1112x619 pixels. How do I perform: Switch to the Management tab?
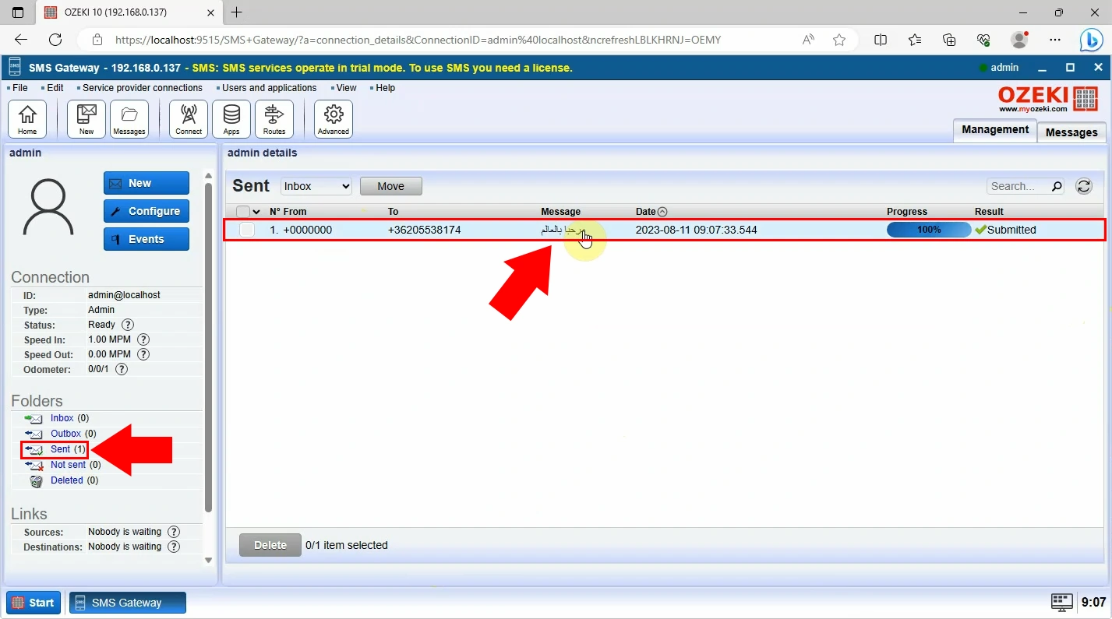pyautogui.click(x=995, y=130)
